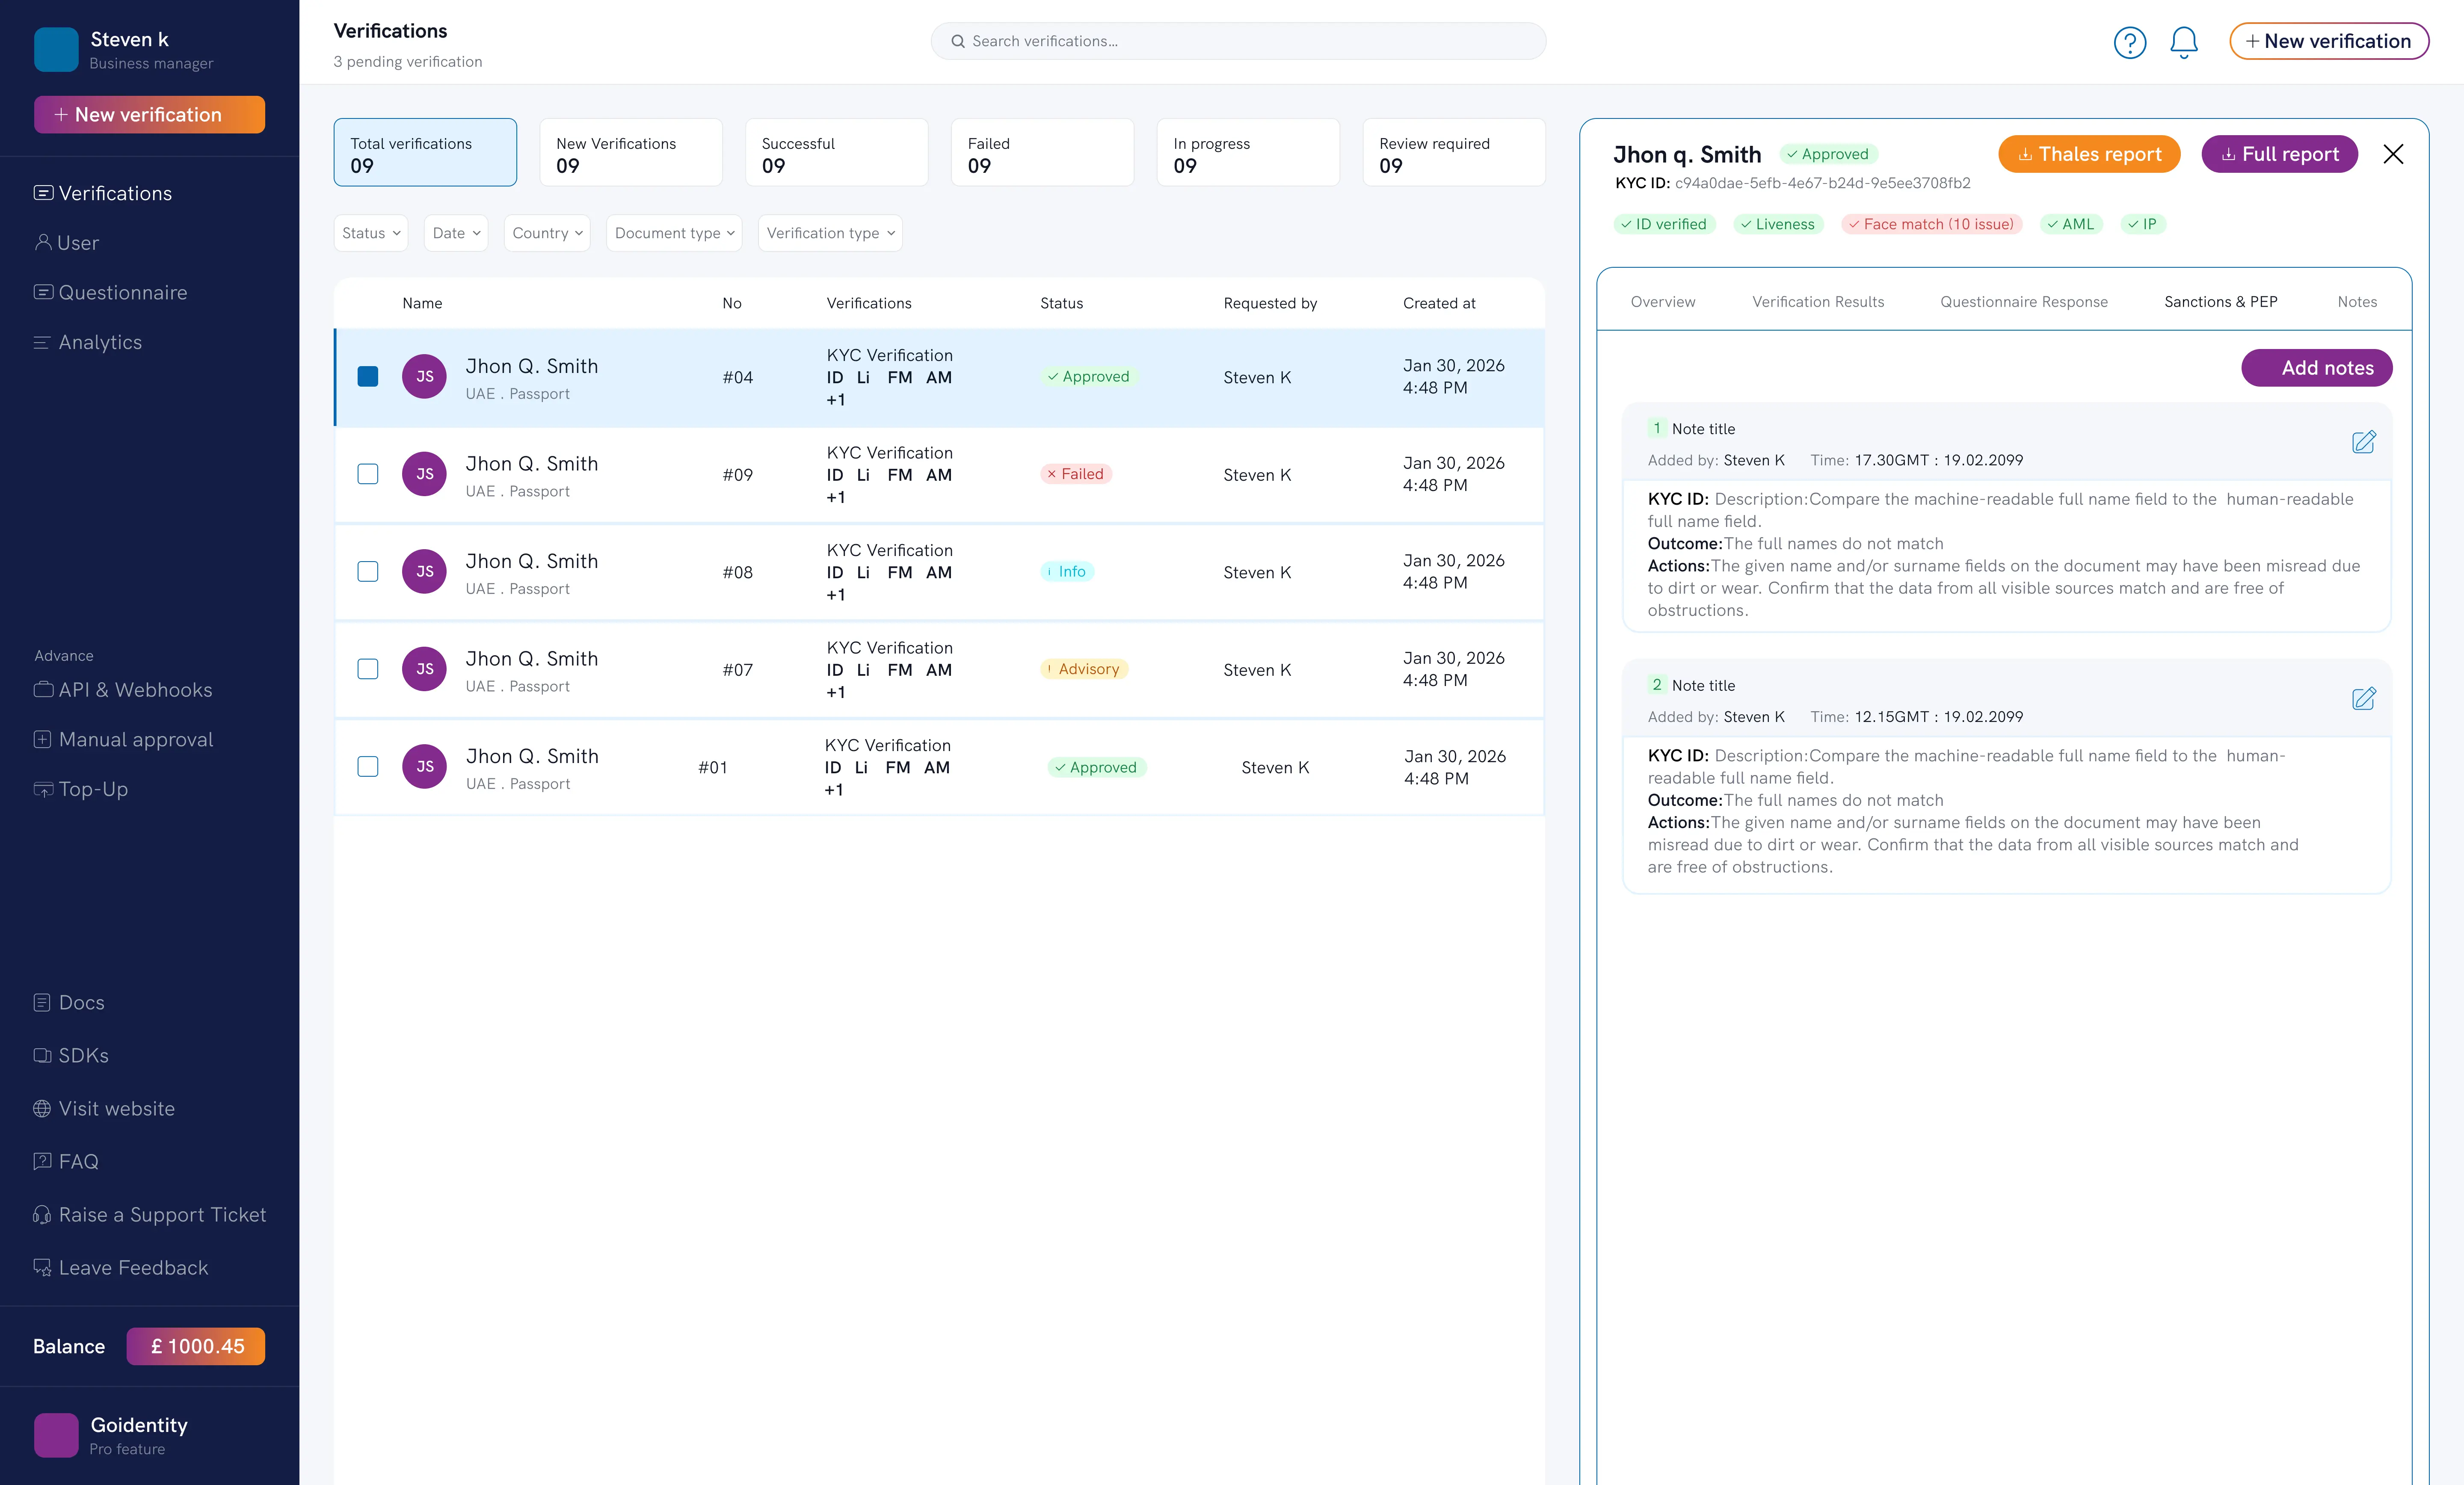Check the checkbox for row #09
2464x1485 pixels.
(368, 474)
